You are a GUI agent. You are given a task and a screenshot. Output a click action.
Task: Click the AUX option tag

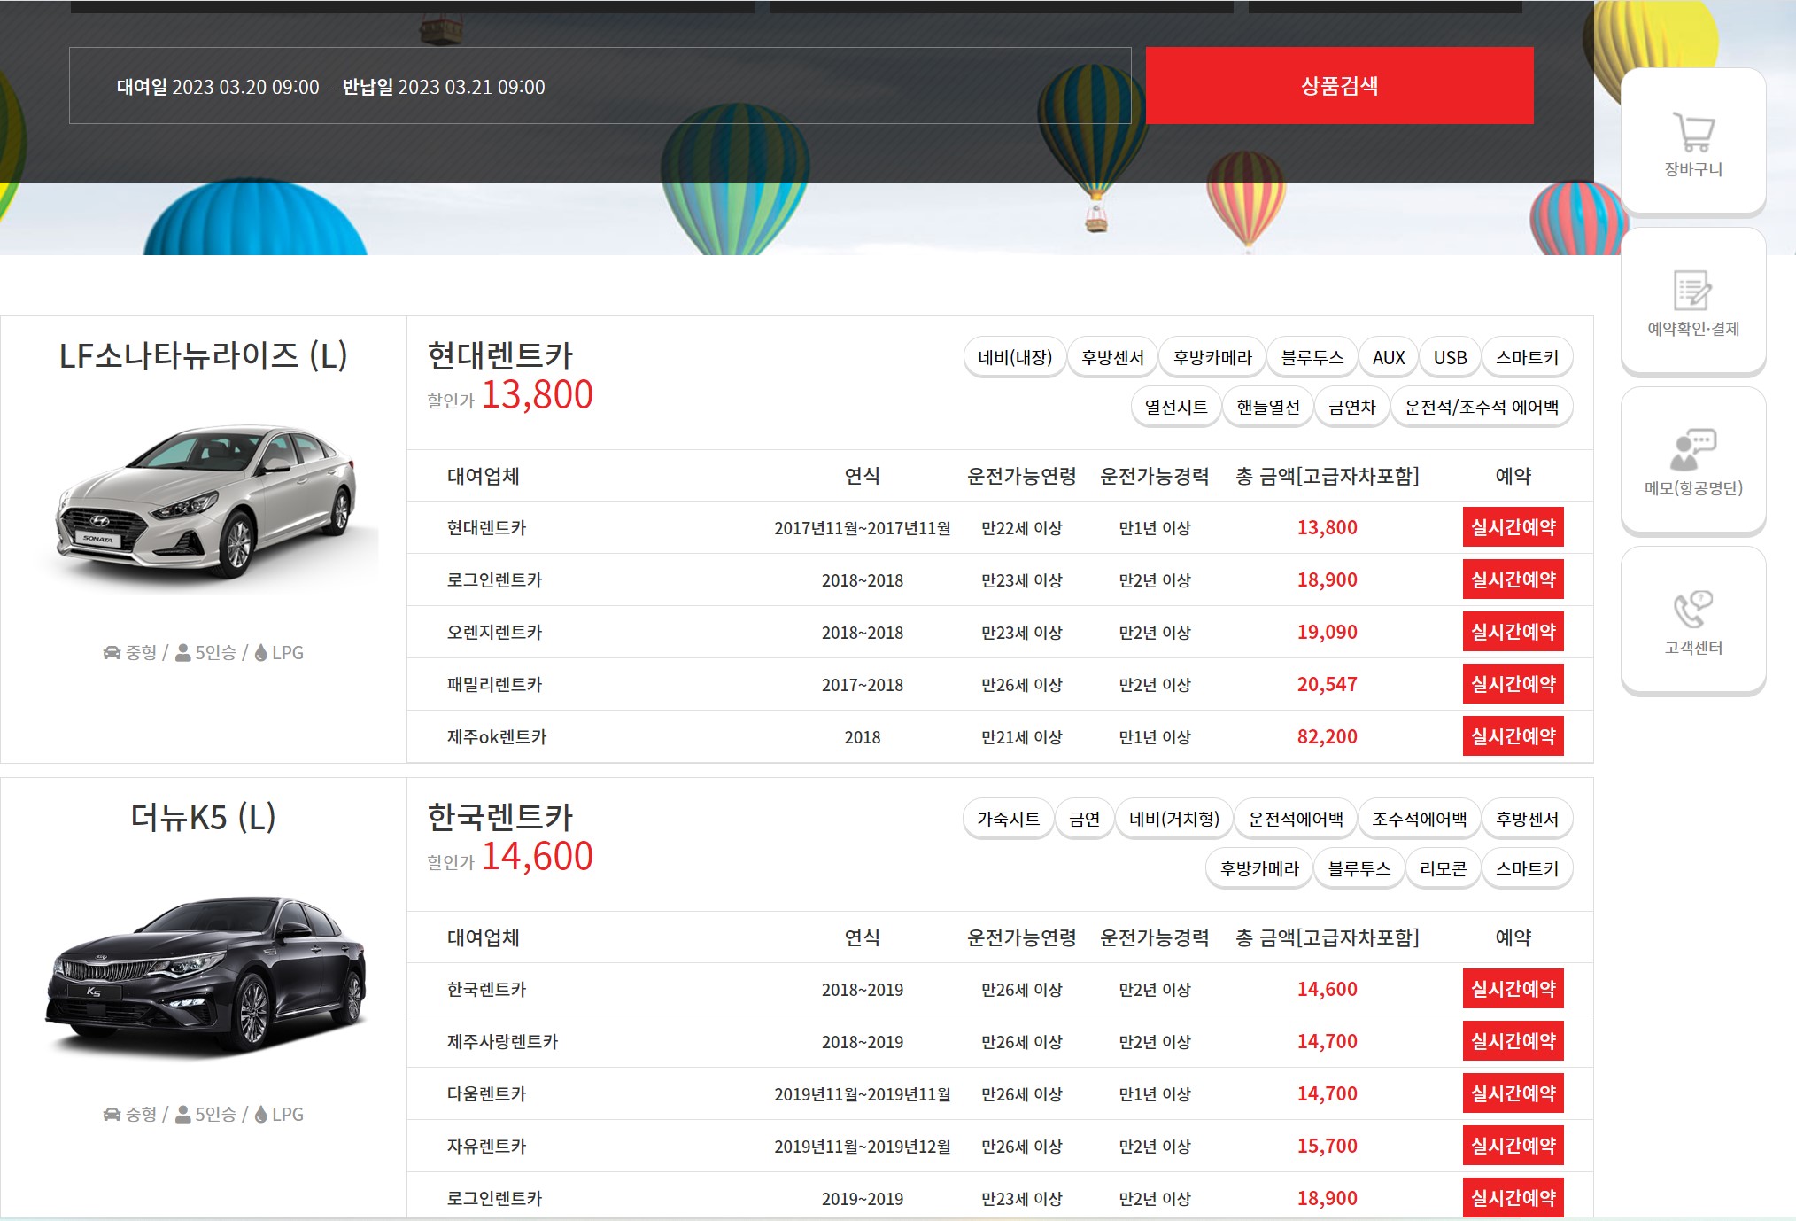pyautogui.click(x=1389, y=357)
